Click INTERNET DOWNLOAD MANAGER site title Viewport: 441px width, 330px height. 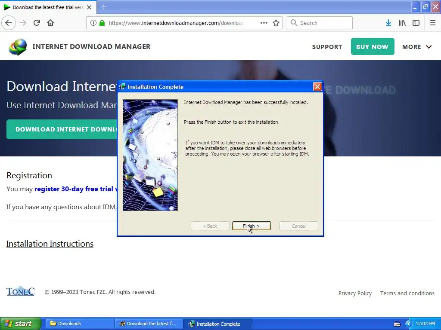pyautogui.click(x=91, y=46)
